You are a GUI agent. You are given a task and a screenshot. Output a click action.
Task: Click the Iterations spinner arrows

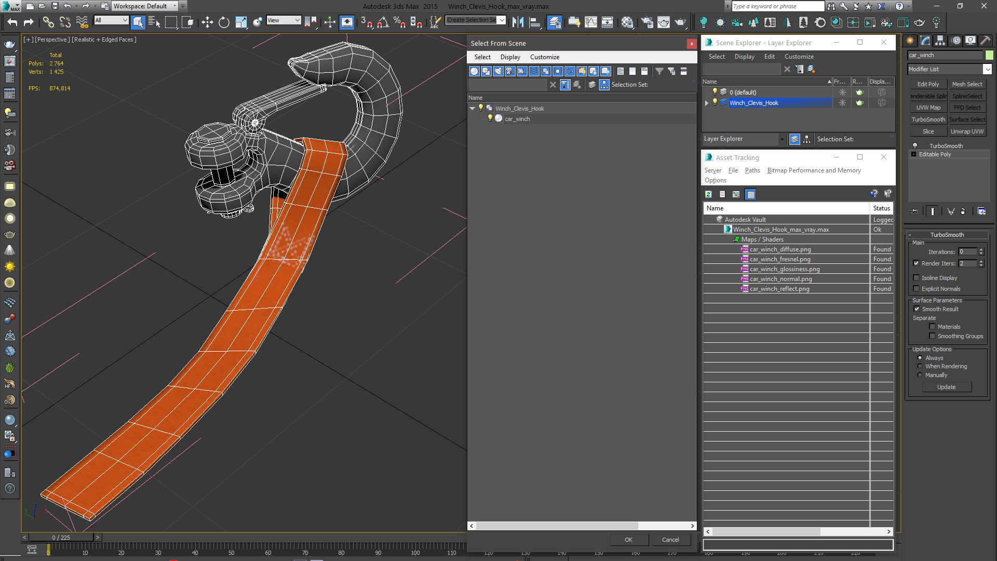(x=981, y=251)
